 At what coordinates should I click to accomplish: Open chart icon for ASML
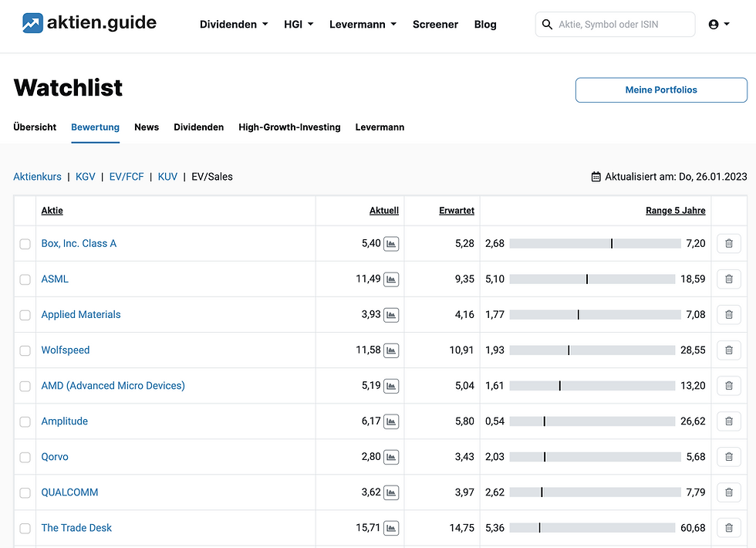click(391, 279)
